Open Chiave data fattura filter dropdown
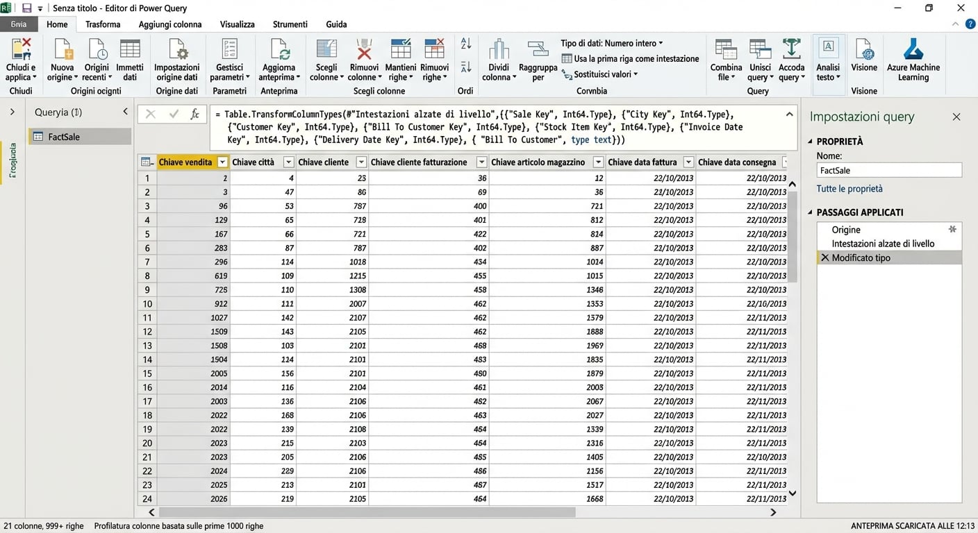Image resolution: width=978 pixels, height=533 pixels. coord(688,162)
